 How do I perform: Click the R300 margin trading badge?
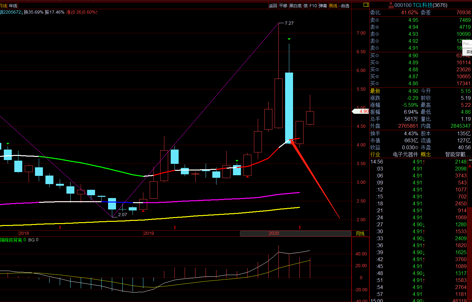[x=391, y=5]
